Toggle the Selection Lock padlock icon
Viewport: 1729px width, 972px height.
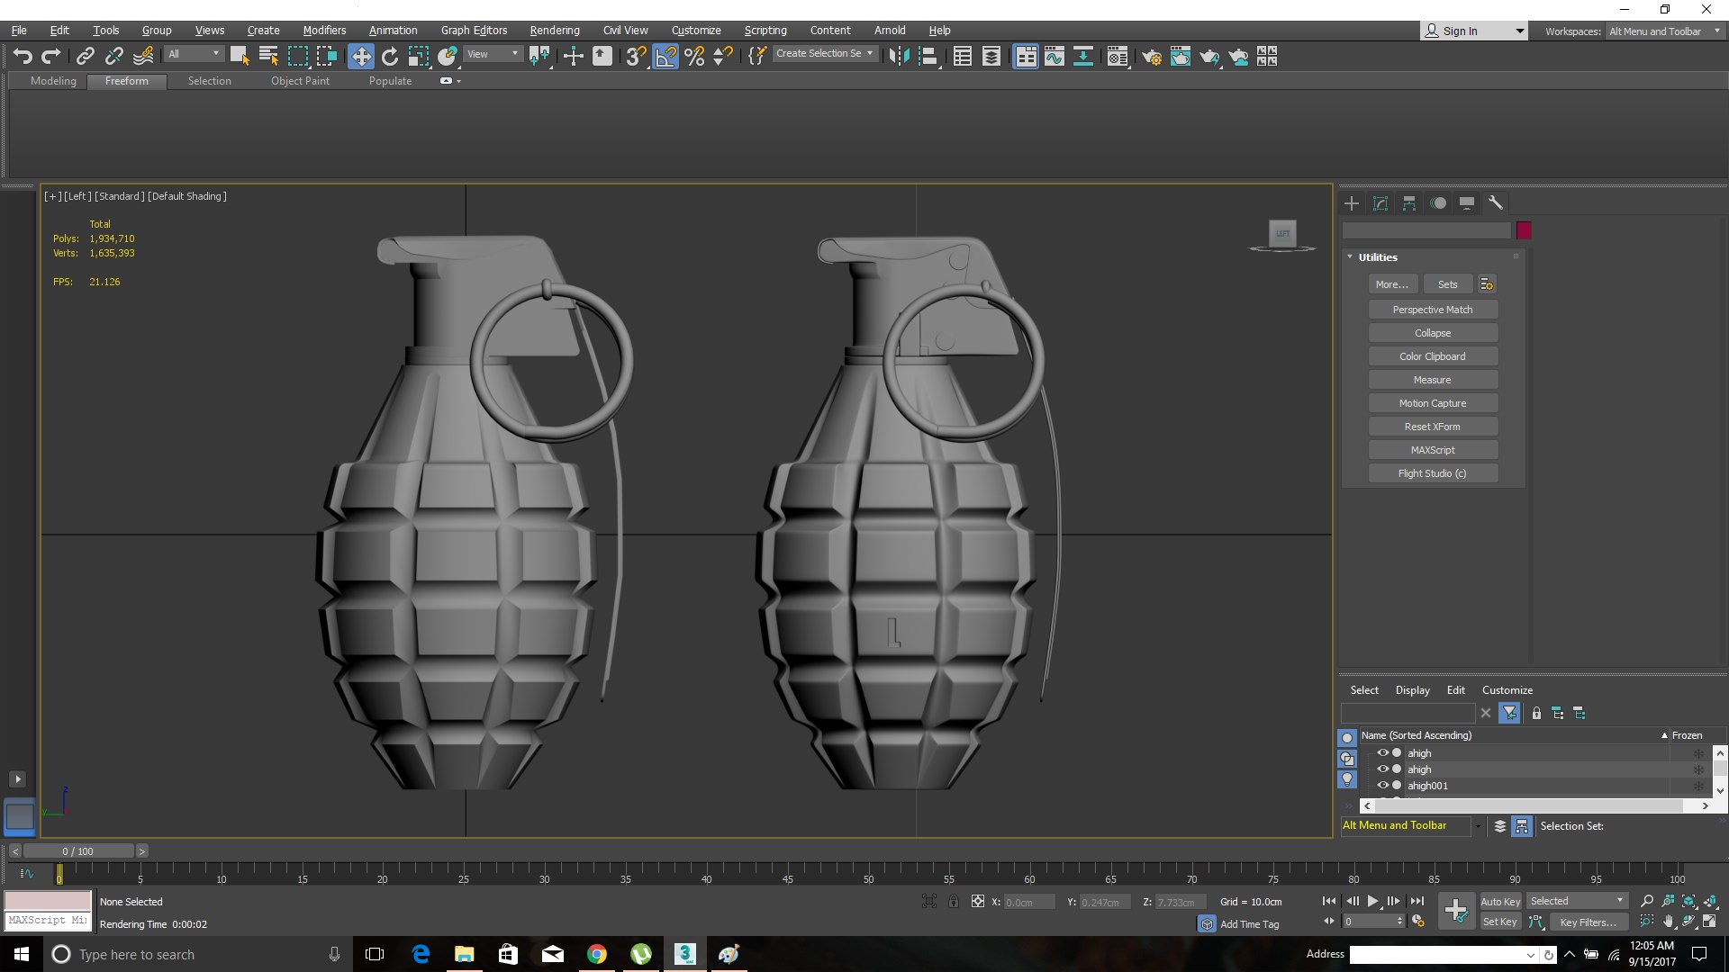click(954, 901)
